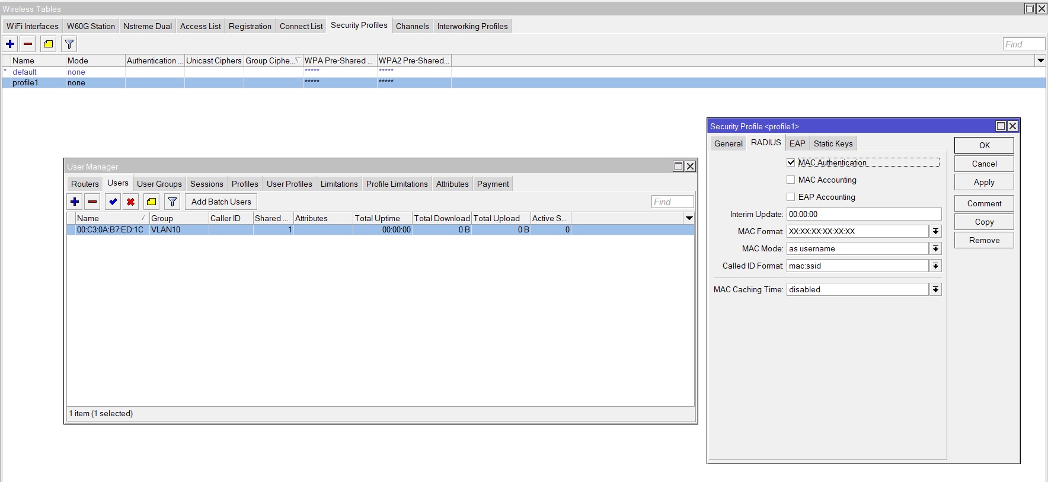Open Connect List tab
The height and width of the screenshot is (482, 1048).
click(x=301, y=26)
